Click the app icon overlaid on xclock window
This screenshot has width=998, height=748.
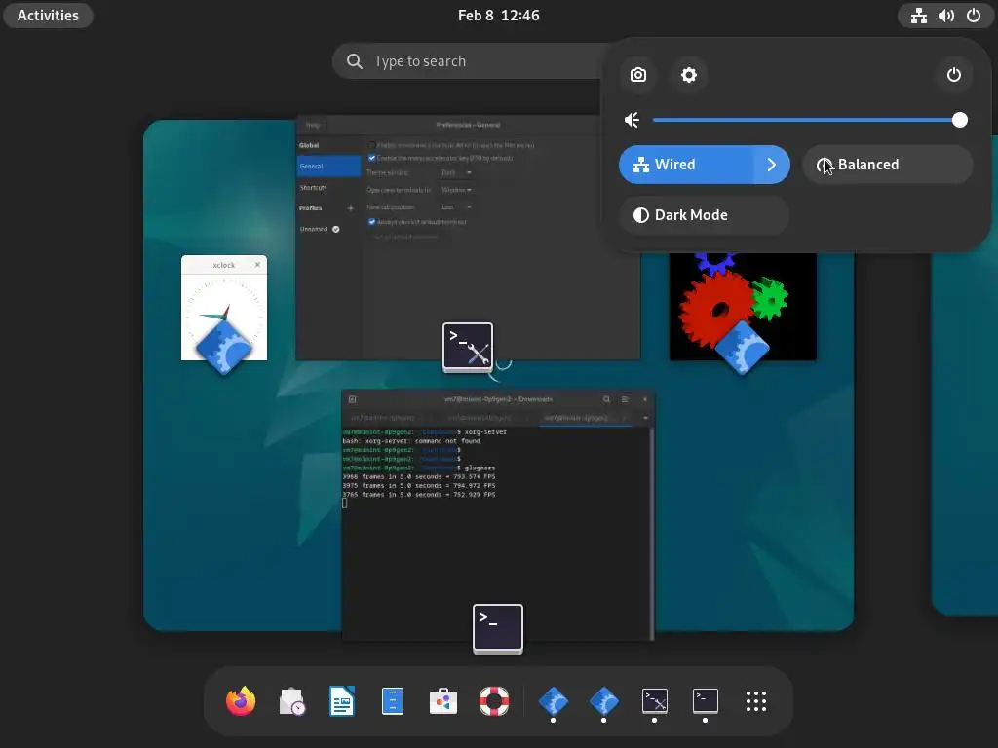click(x=223, y=347)
